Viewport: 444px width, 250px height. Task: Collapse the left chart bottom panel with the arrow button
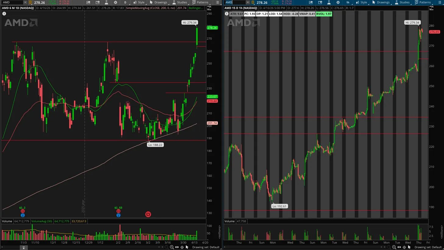(23, 248)
